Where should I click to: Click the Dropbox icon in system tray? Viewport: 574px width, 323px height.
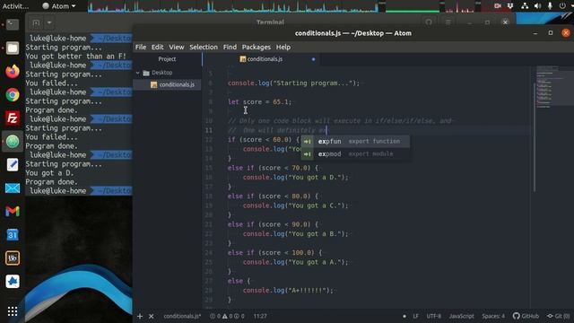(510, 6)
